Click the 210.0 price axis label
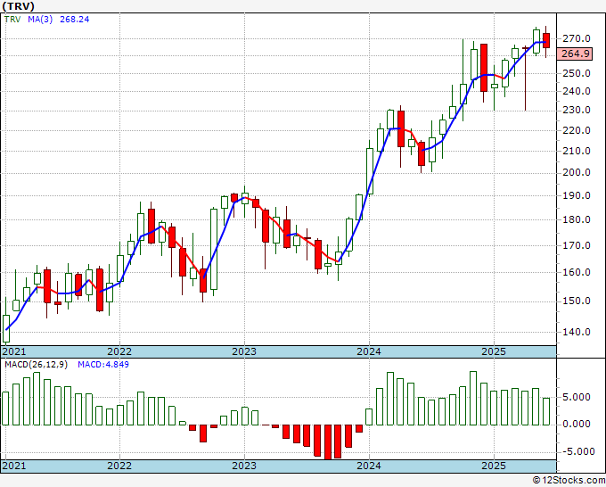 point(577,152)
